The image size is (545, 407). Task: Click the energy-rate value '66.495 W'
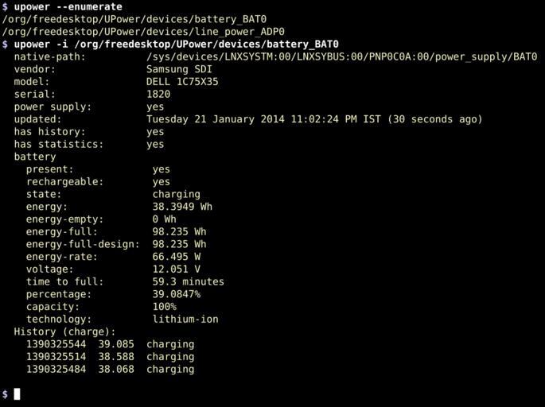pos(176,257)
